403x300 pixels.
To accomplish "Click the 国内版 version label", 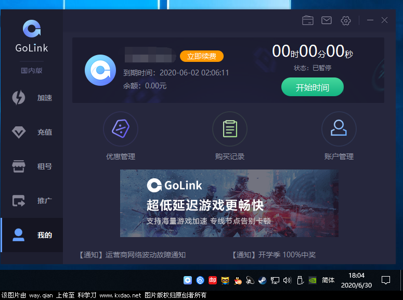I will [x=32, y=70].
